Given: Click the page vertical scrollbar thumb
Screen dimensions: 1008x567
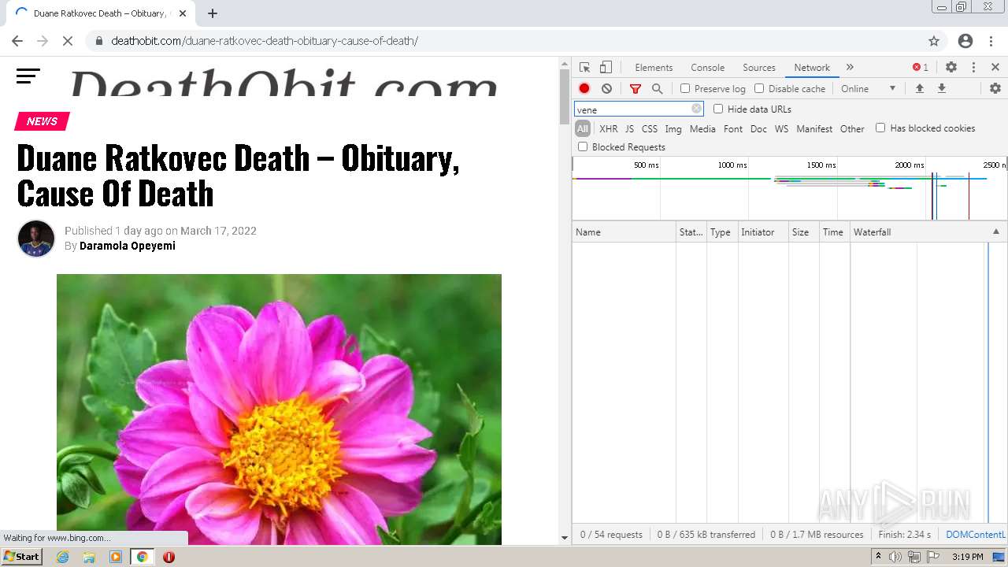Looking at the screenshot, I should [564, 96].
